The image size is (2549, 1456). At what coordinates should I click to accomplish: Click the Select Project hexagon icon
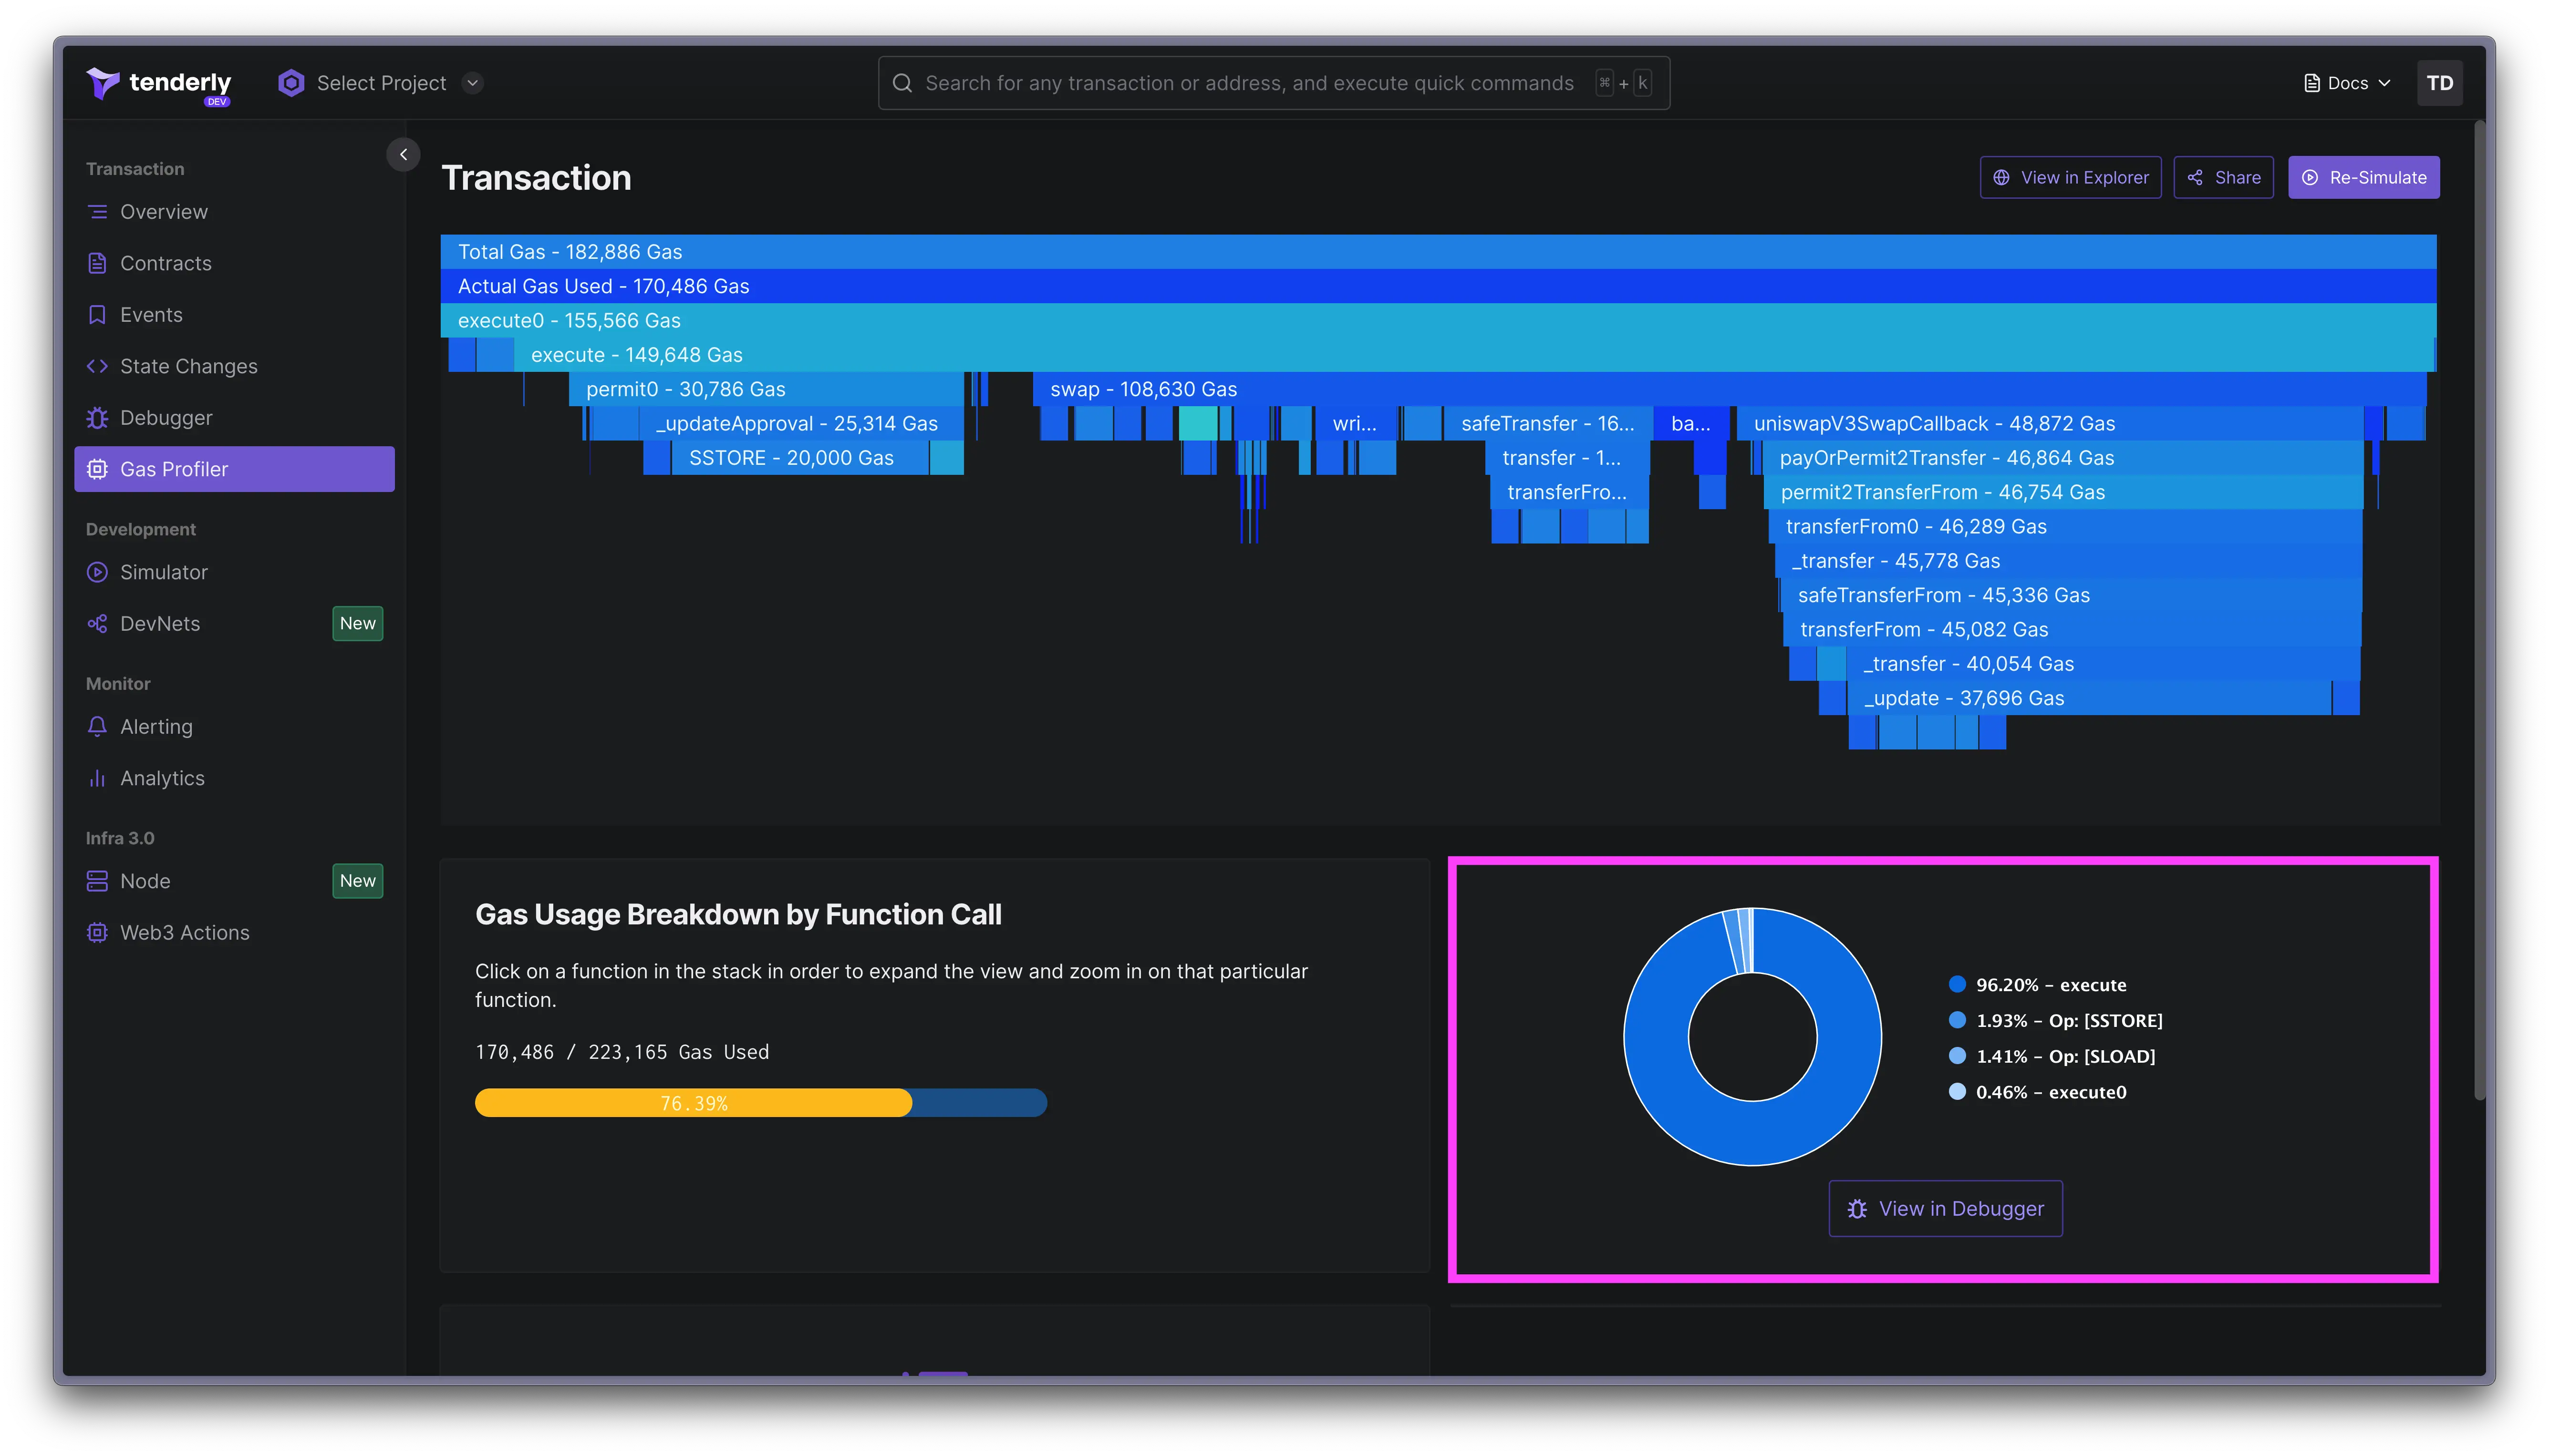[291, 83]
